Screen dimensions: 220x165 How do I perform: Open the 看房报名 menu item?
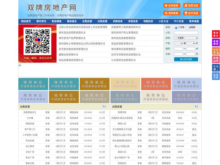(x=72, y=21)
